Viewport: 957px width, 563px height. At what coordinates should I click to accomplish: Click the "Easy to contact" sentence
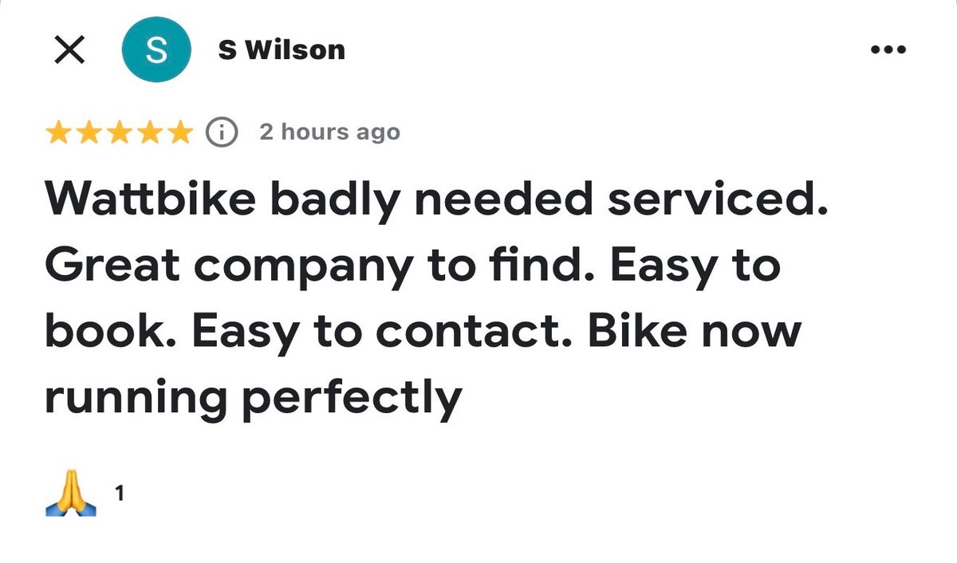(x=380, y=330)
